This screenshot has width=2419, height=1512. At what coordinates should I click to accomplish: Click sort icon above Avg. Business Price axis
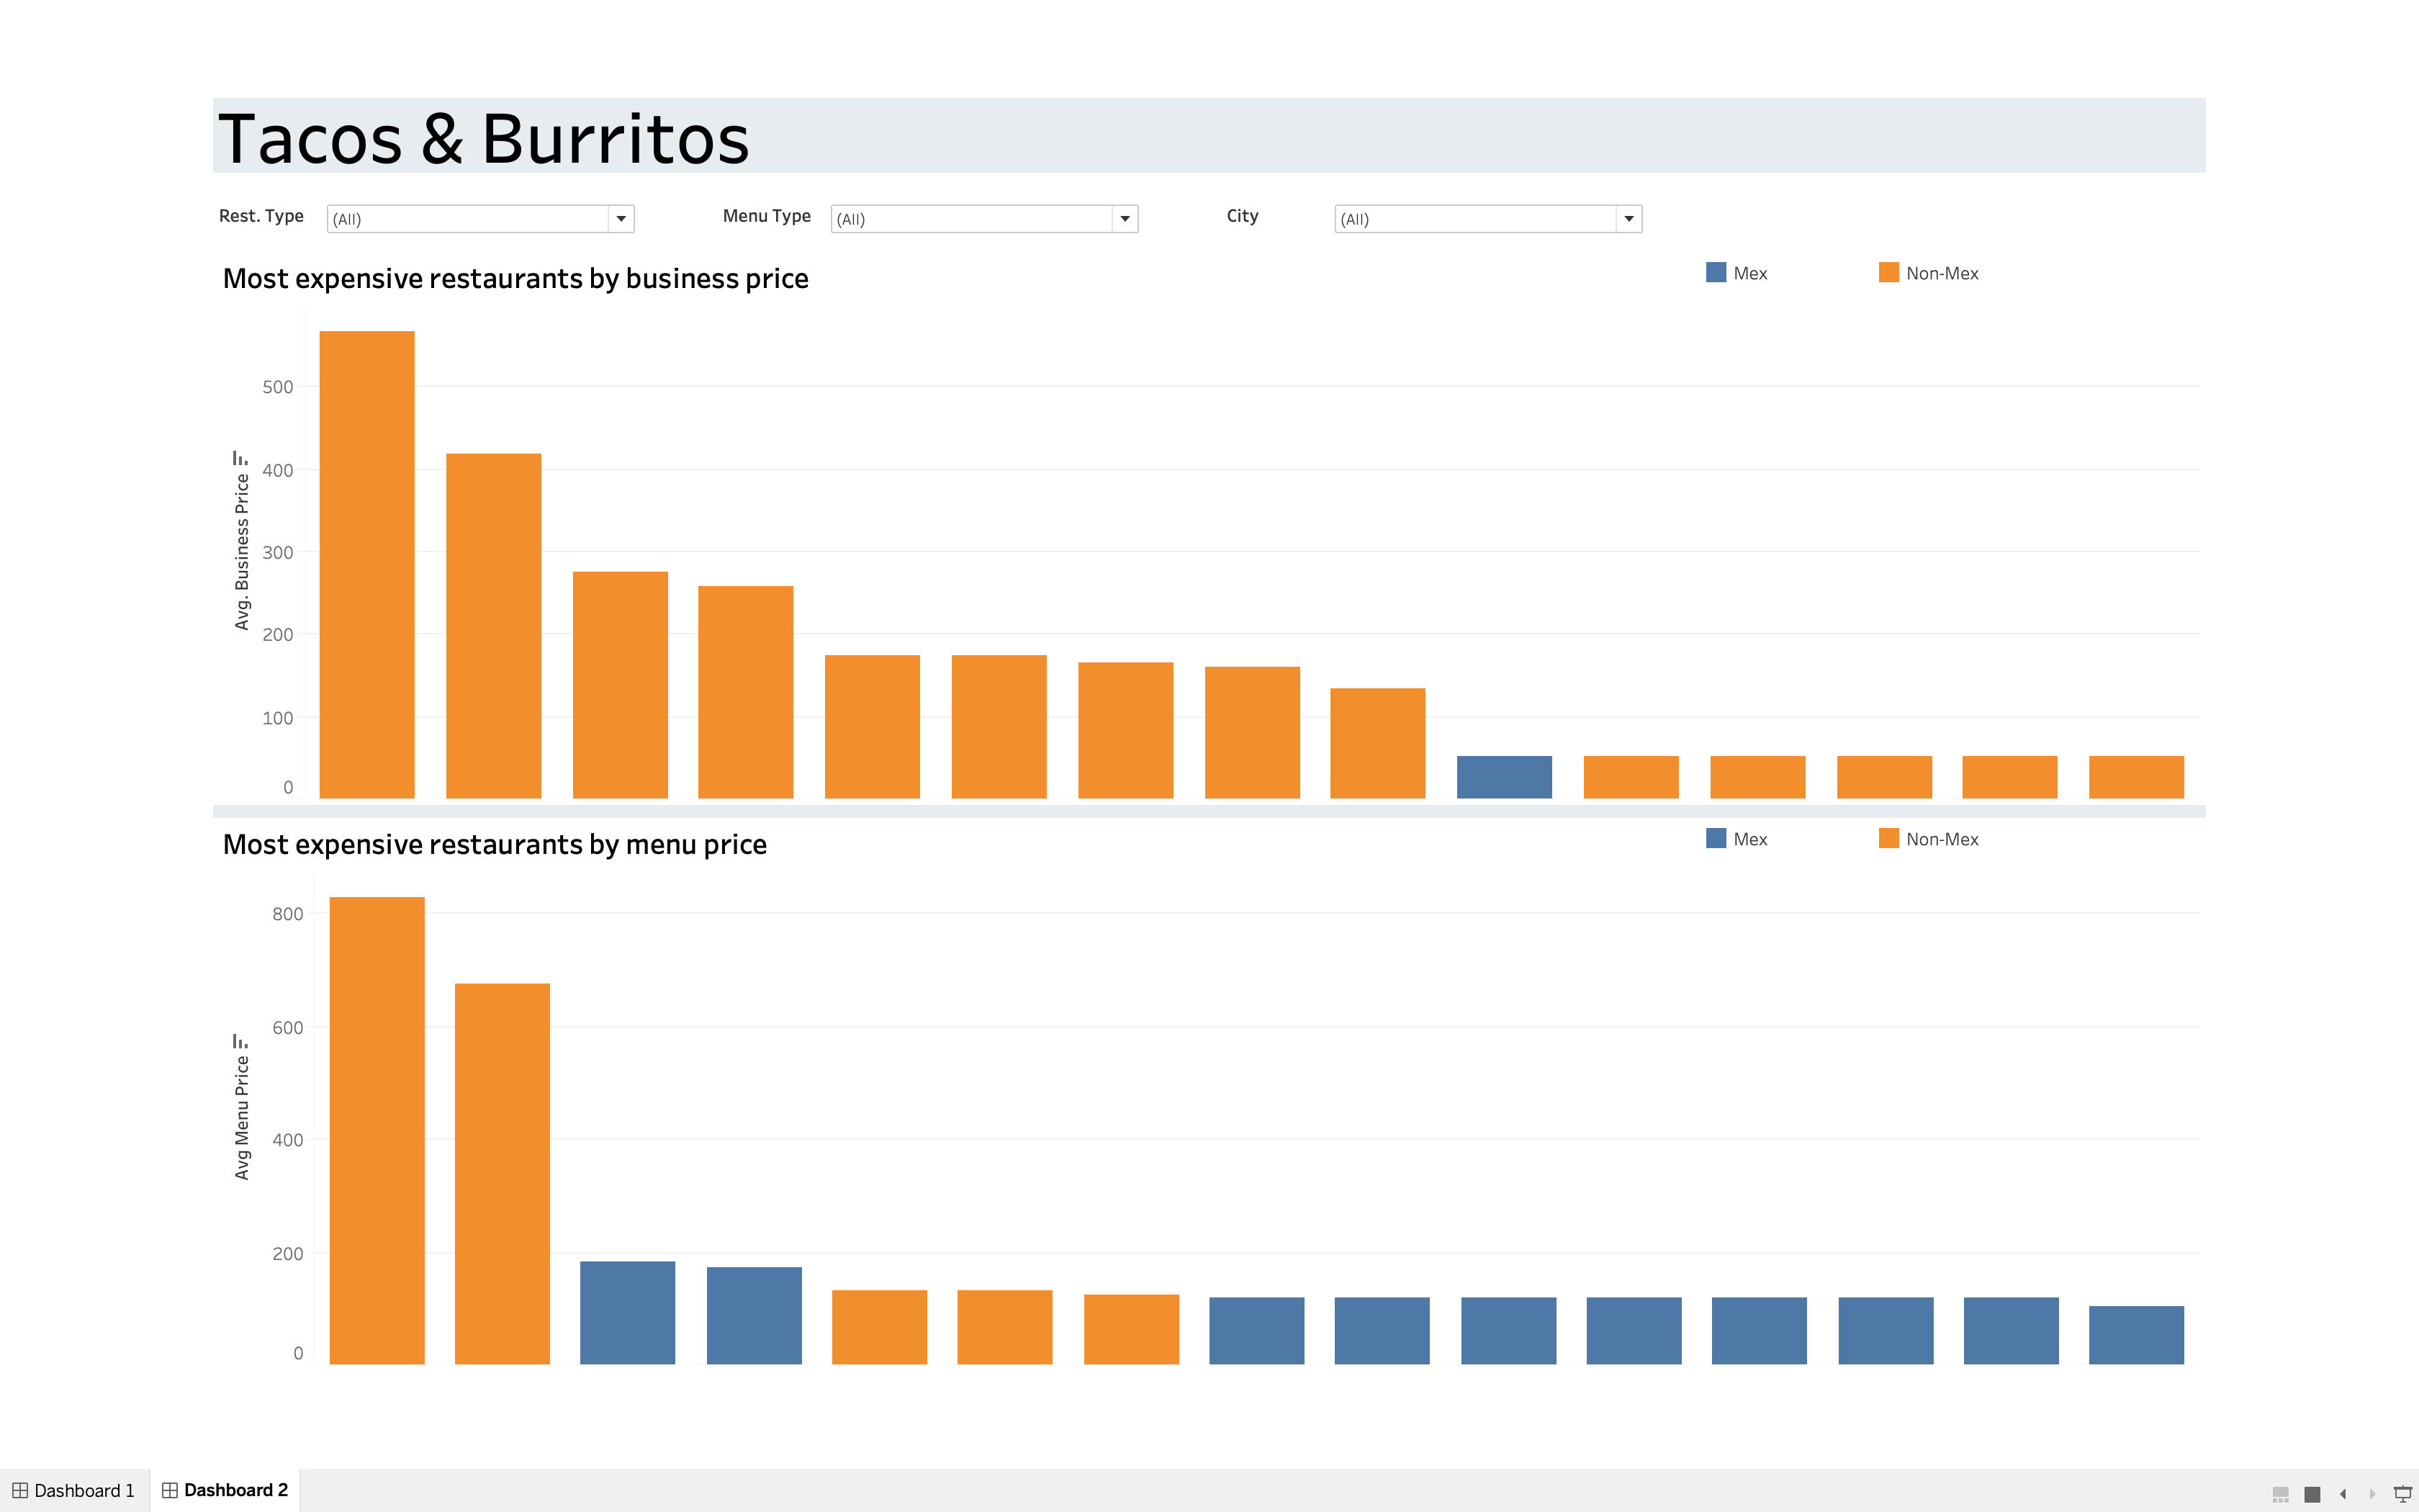tap(240, 458)
